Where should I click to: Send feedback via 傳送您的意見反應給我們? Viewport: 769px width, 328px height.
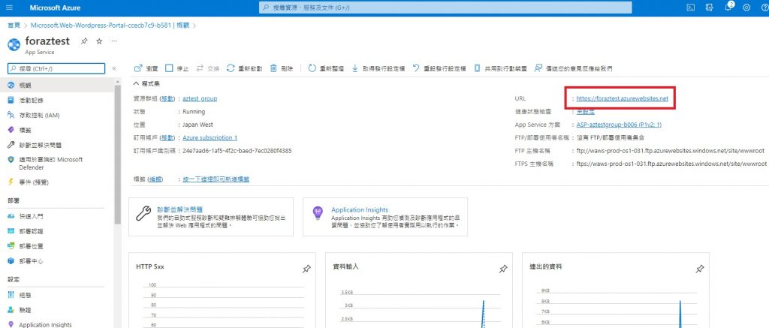tap(573, 68)
